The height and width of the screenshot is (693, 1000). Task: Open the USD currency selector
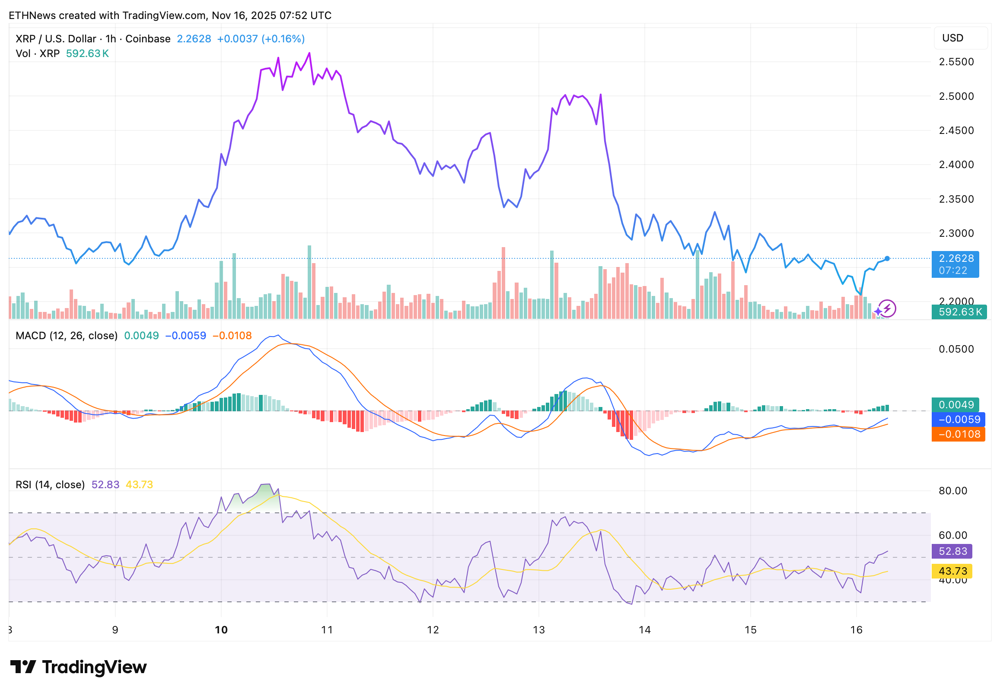[x=960, y=38]
